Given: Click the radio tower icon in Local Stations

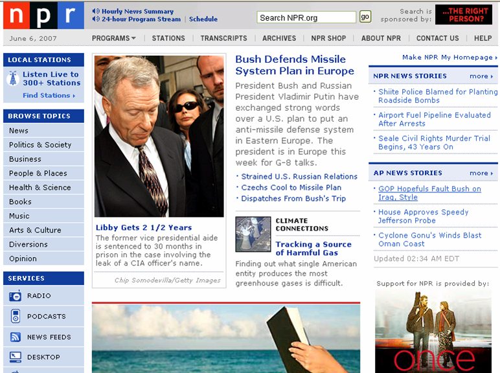Looking at the screenshot, I should [x=13, y=78].
